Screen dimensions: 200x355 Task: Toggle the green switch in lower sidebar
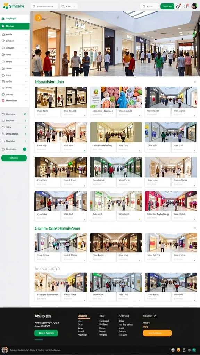click(25, 149)
